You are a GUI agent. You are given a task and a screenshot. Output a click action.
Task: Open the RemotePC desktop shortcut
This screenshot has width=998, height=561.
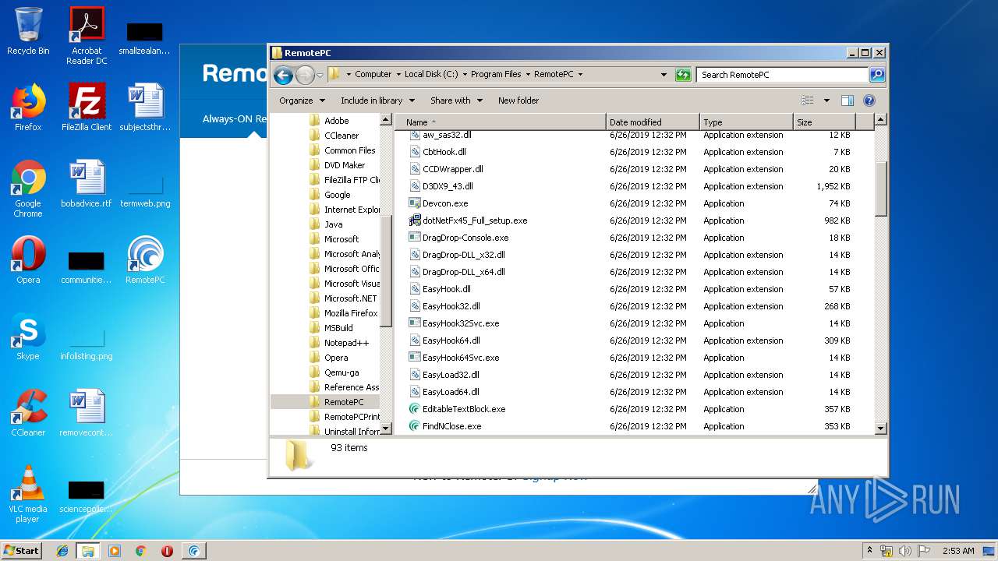(x=145, y=260)
